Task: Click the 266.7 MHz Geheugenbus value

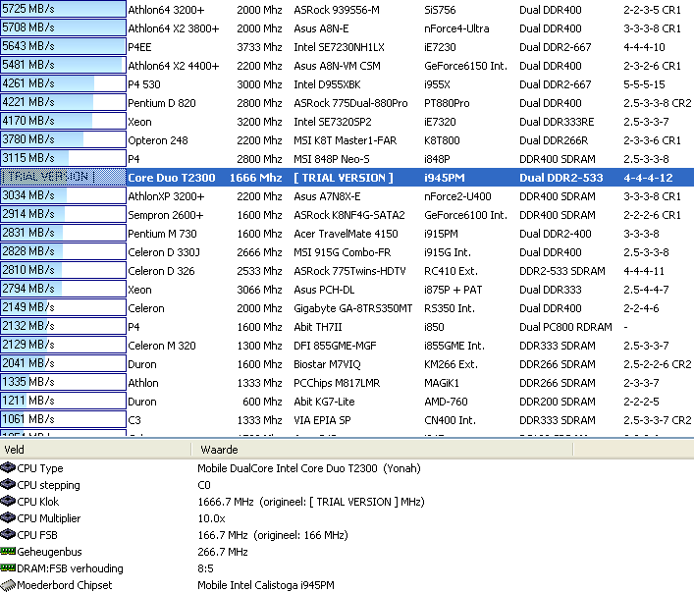Action: (222, 552)
